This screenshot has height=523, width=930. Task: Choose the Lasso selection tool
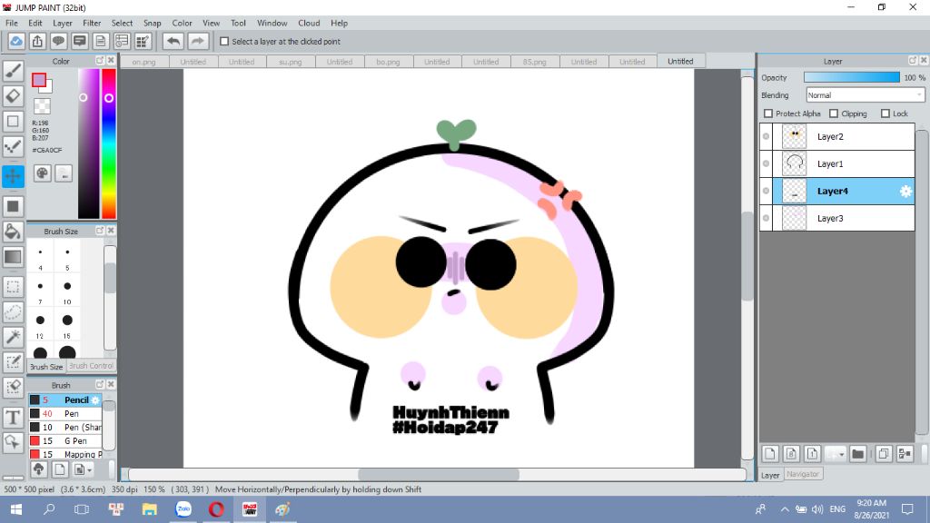tap(13, 312)
